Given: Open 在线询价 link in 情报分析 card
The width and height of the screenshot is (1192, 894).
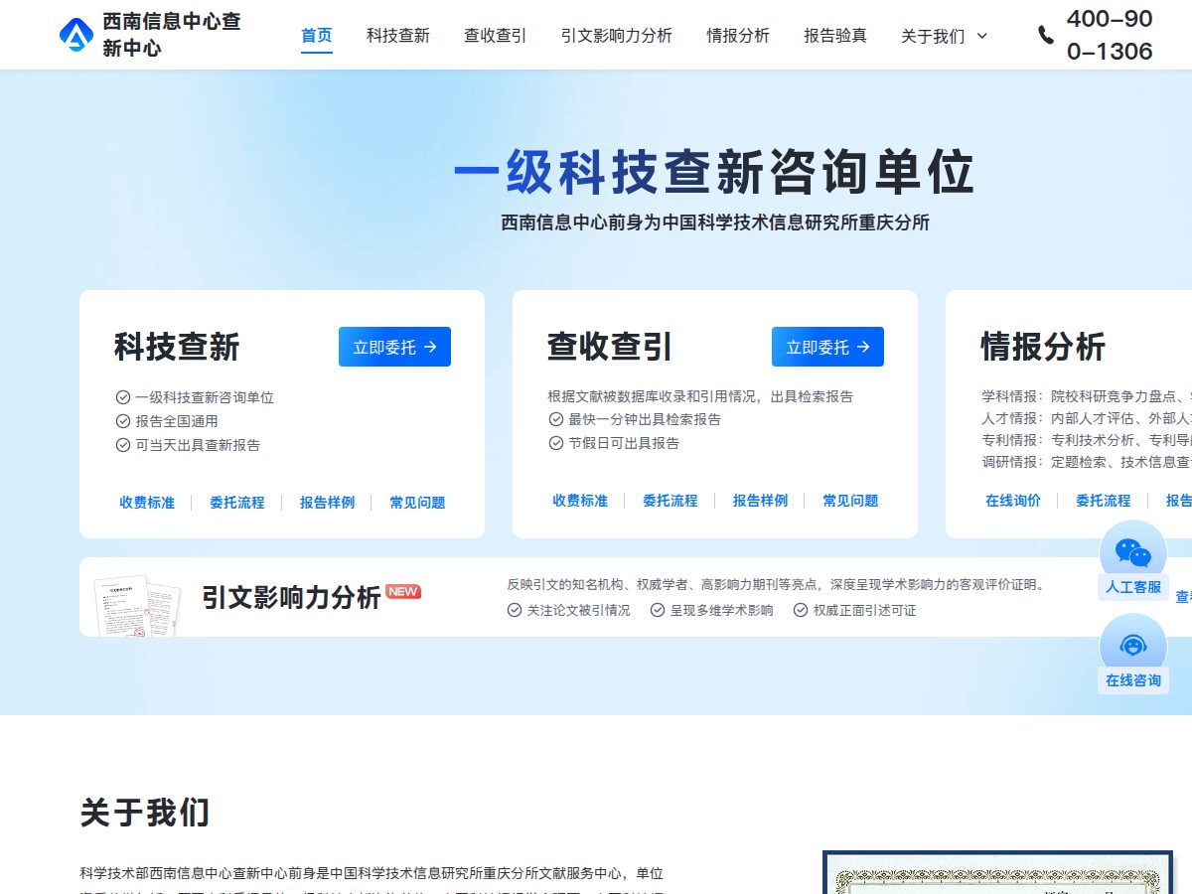Looking at the screenshot, I should click(x=1013, y=501).
